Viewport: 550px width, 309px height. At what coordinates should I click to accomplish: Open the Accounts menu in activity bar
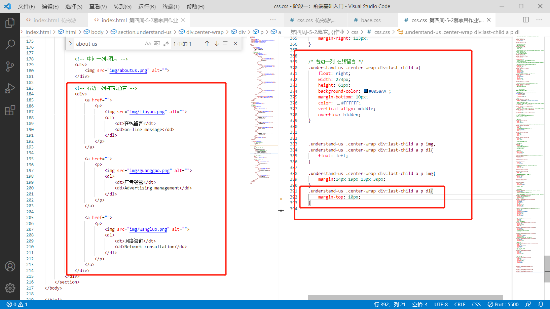tap(10, 266)
